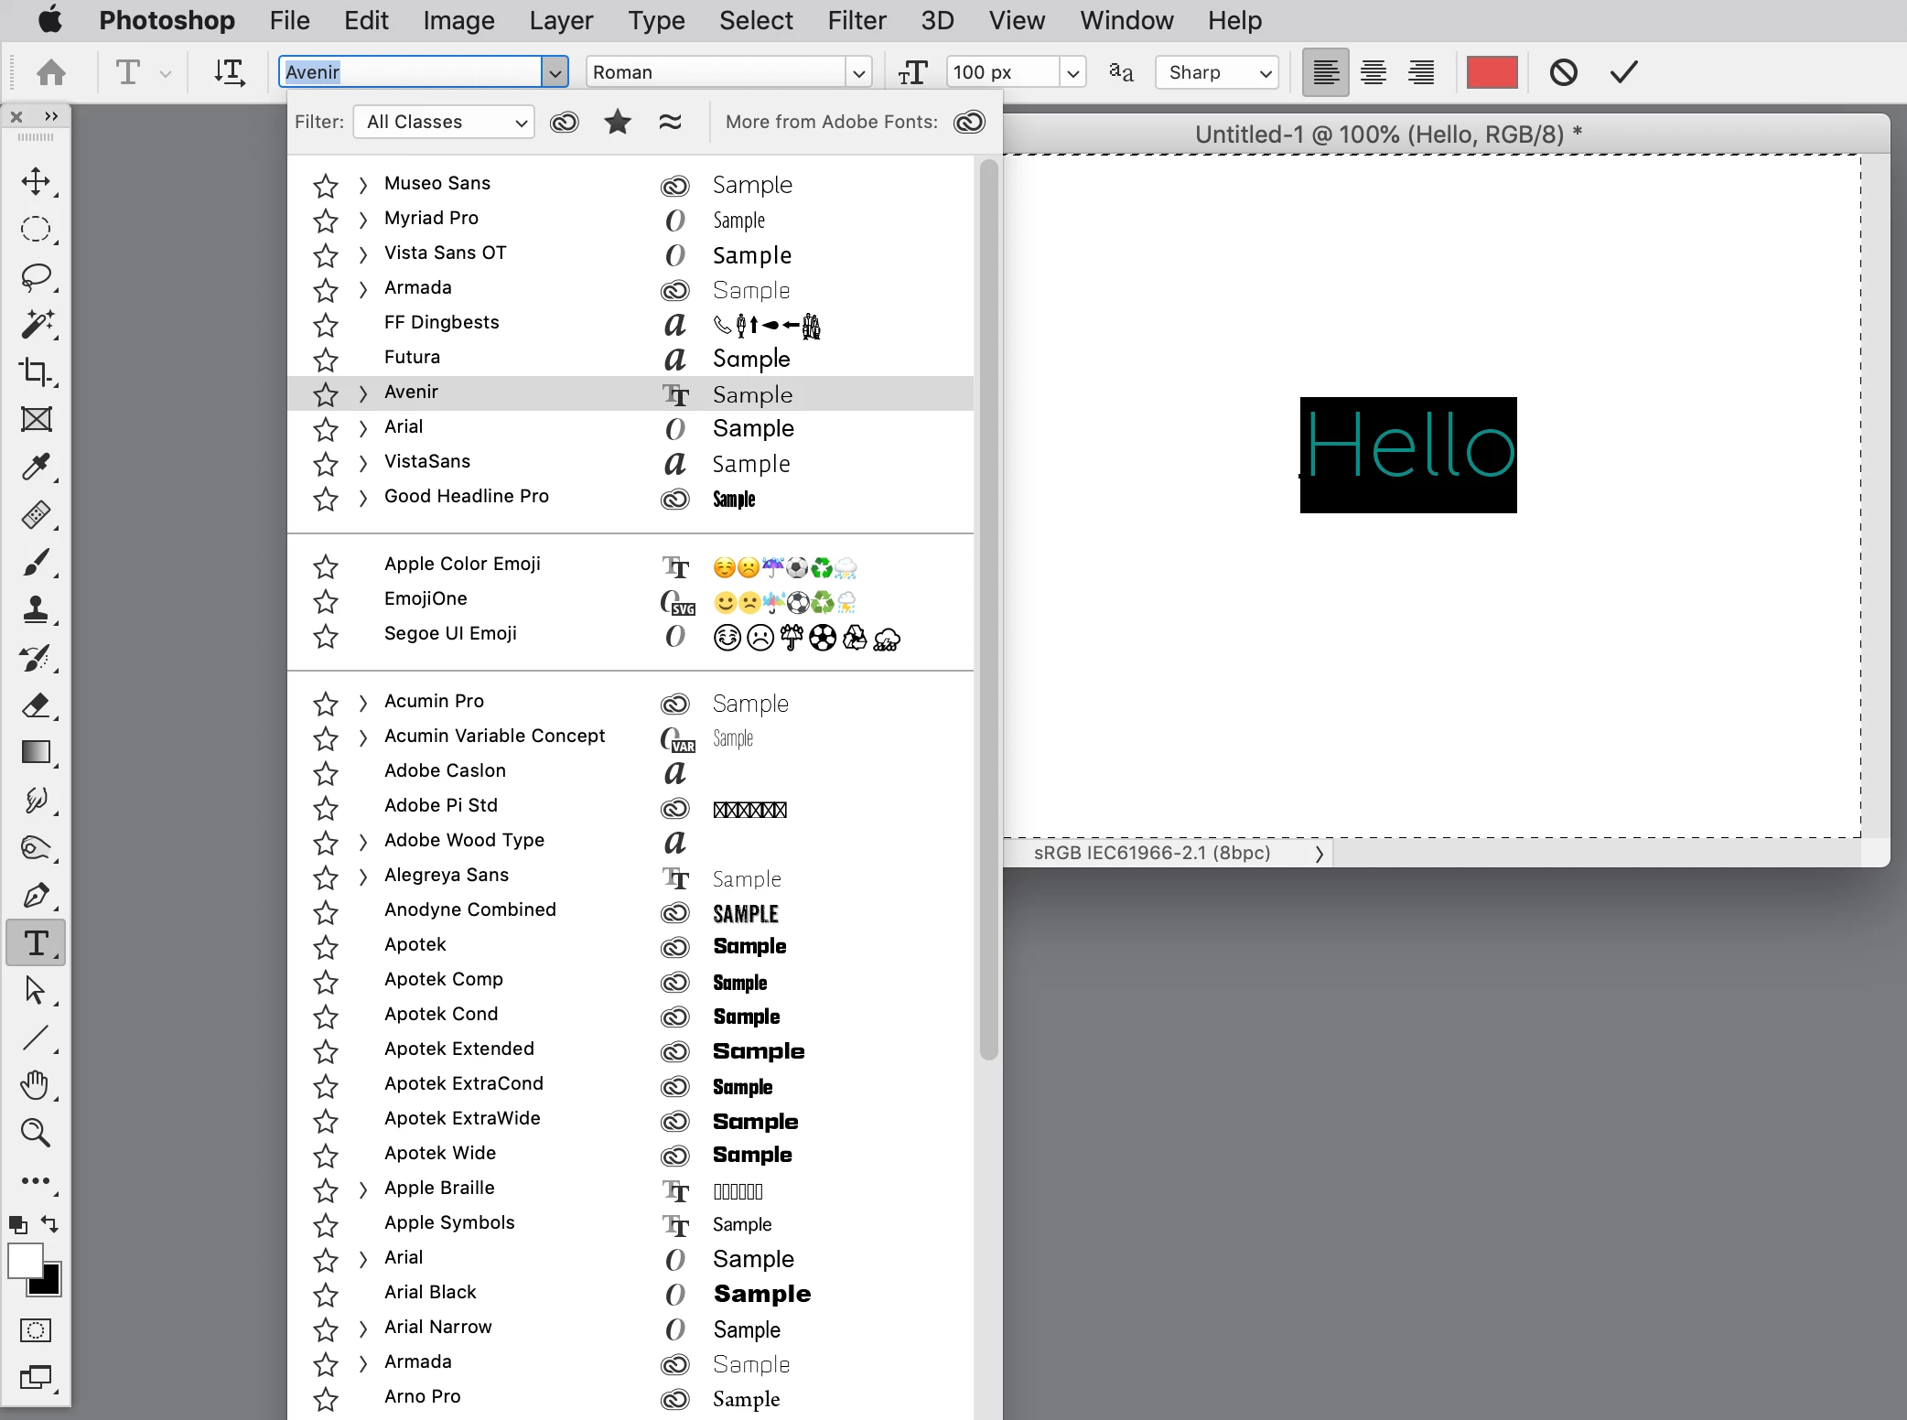
Task: Select the Clone Stamp tool
Action: tap(36, 609)
